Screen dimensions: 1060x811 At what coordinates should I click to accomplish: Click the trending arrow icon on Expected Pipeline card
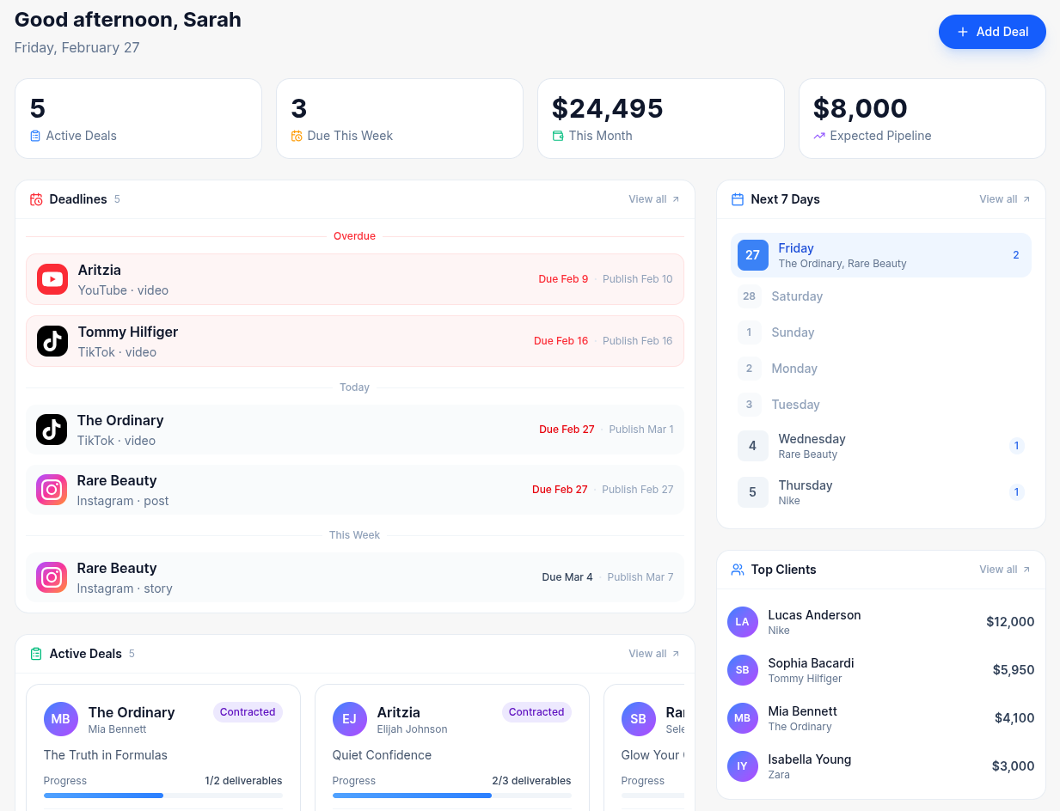[x=818, y=135]
